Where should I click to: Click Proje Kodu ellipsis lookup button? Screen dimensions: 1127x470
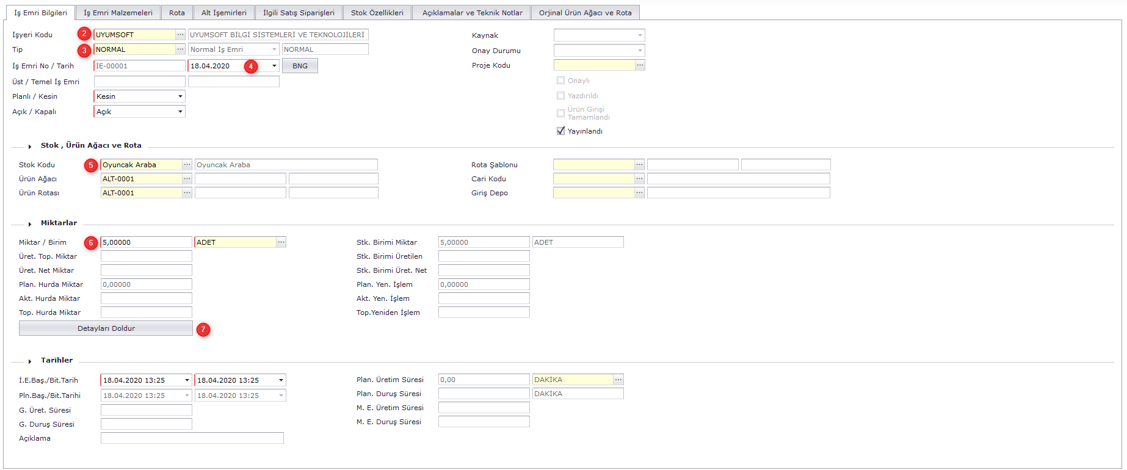point(640,65)
